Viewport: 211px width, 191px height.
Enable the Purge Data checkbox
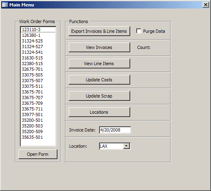(139, 31)
